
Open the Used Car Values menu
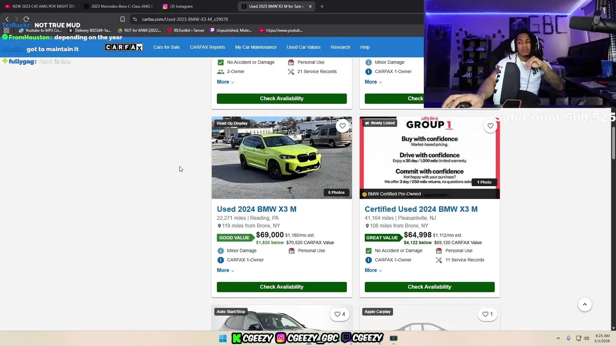pos(304,47)
